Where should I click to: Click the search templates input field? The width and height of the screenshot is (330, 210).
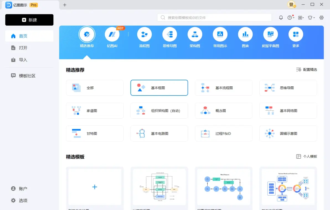click(215, 18)
